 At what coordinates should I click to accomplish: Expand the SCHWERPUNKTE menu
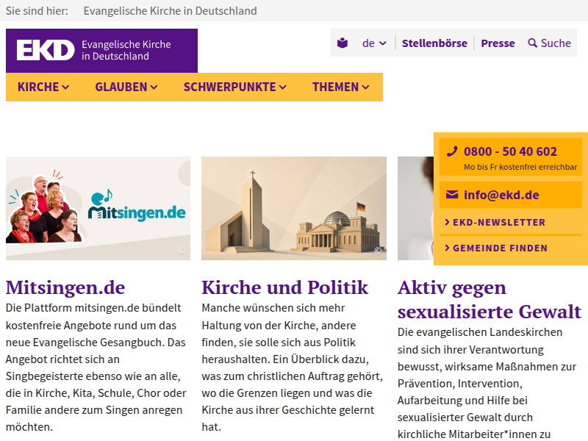click(x=235, y=87)
